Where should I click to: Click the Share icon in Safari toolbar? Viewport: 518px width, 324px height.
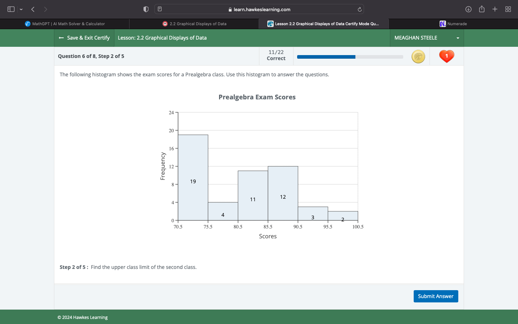point(482,9)
